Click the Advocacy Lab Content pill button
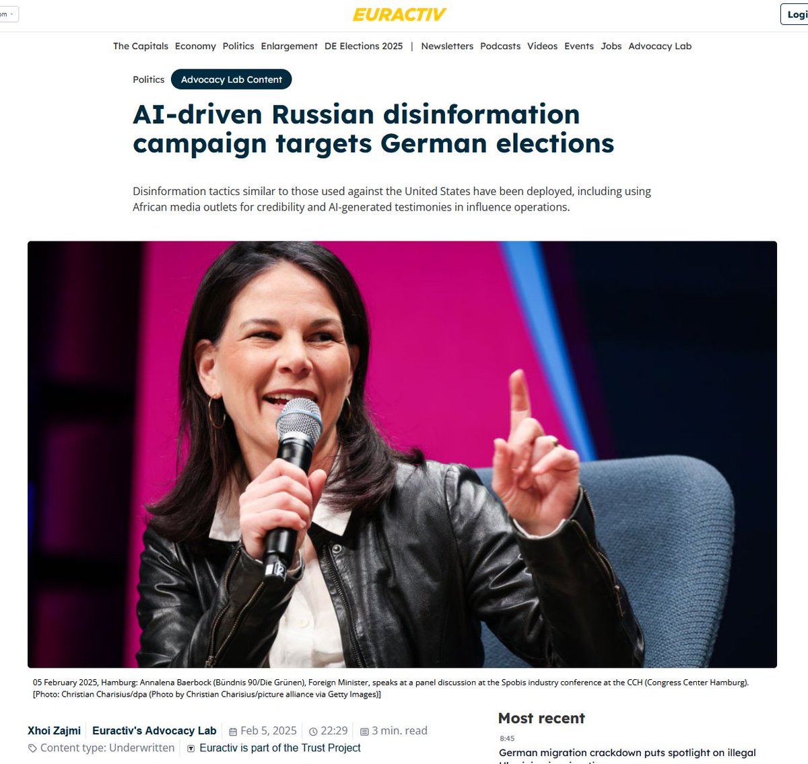The height and width of the screenshot is (764, 808). click(x=232, y=79)
